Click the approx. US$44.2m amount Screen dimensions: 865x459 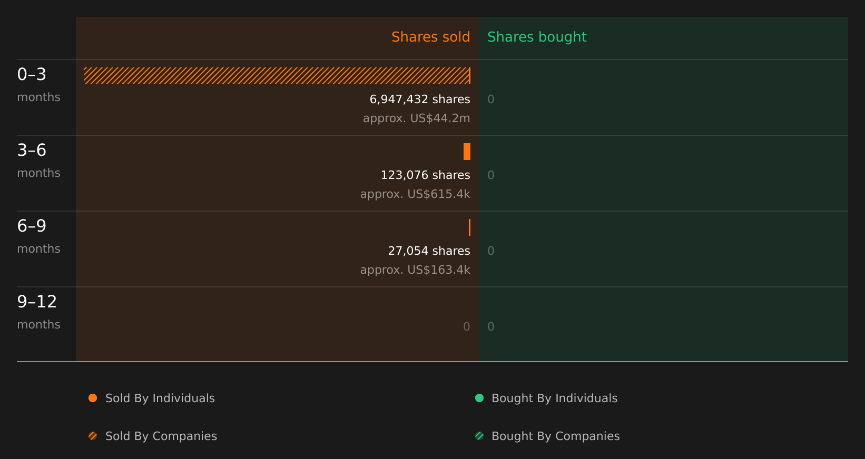coord(416,118)
